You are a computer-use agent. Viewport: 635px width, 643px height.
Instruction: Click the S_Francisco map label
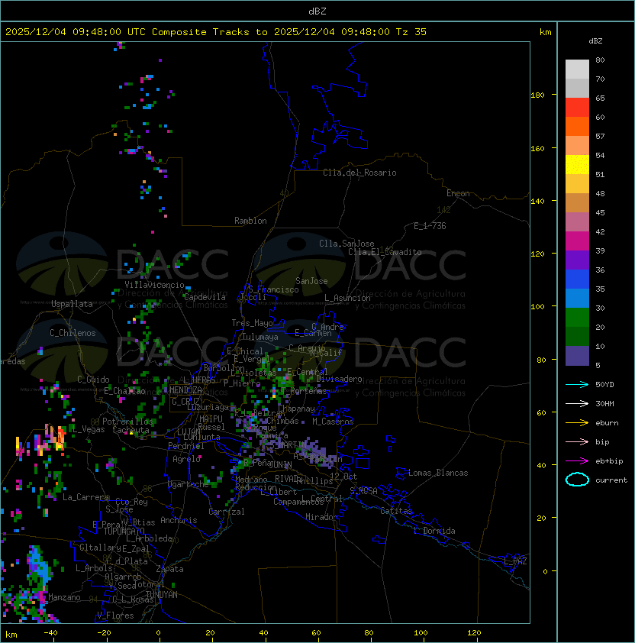[273, 290]
